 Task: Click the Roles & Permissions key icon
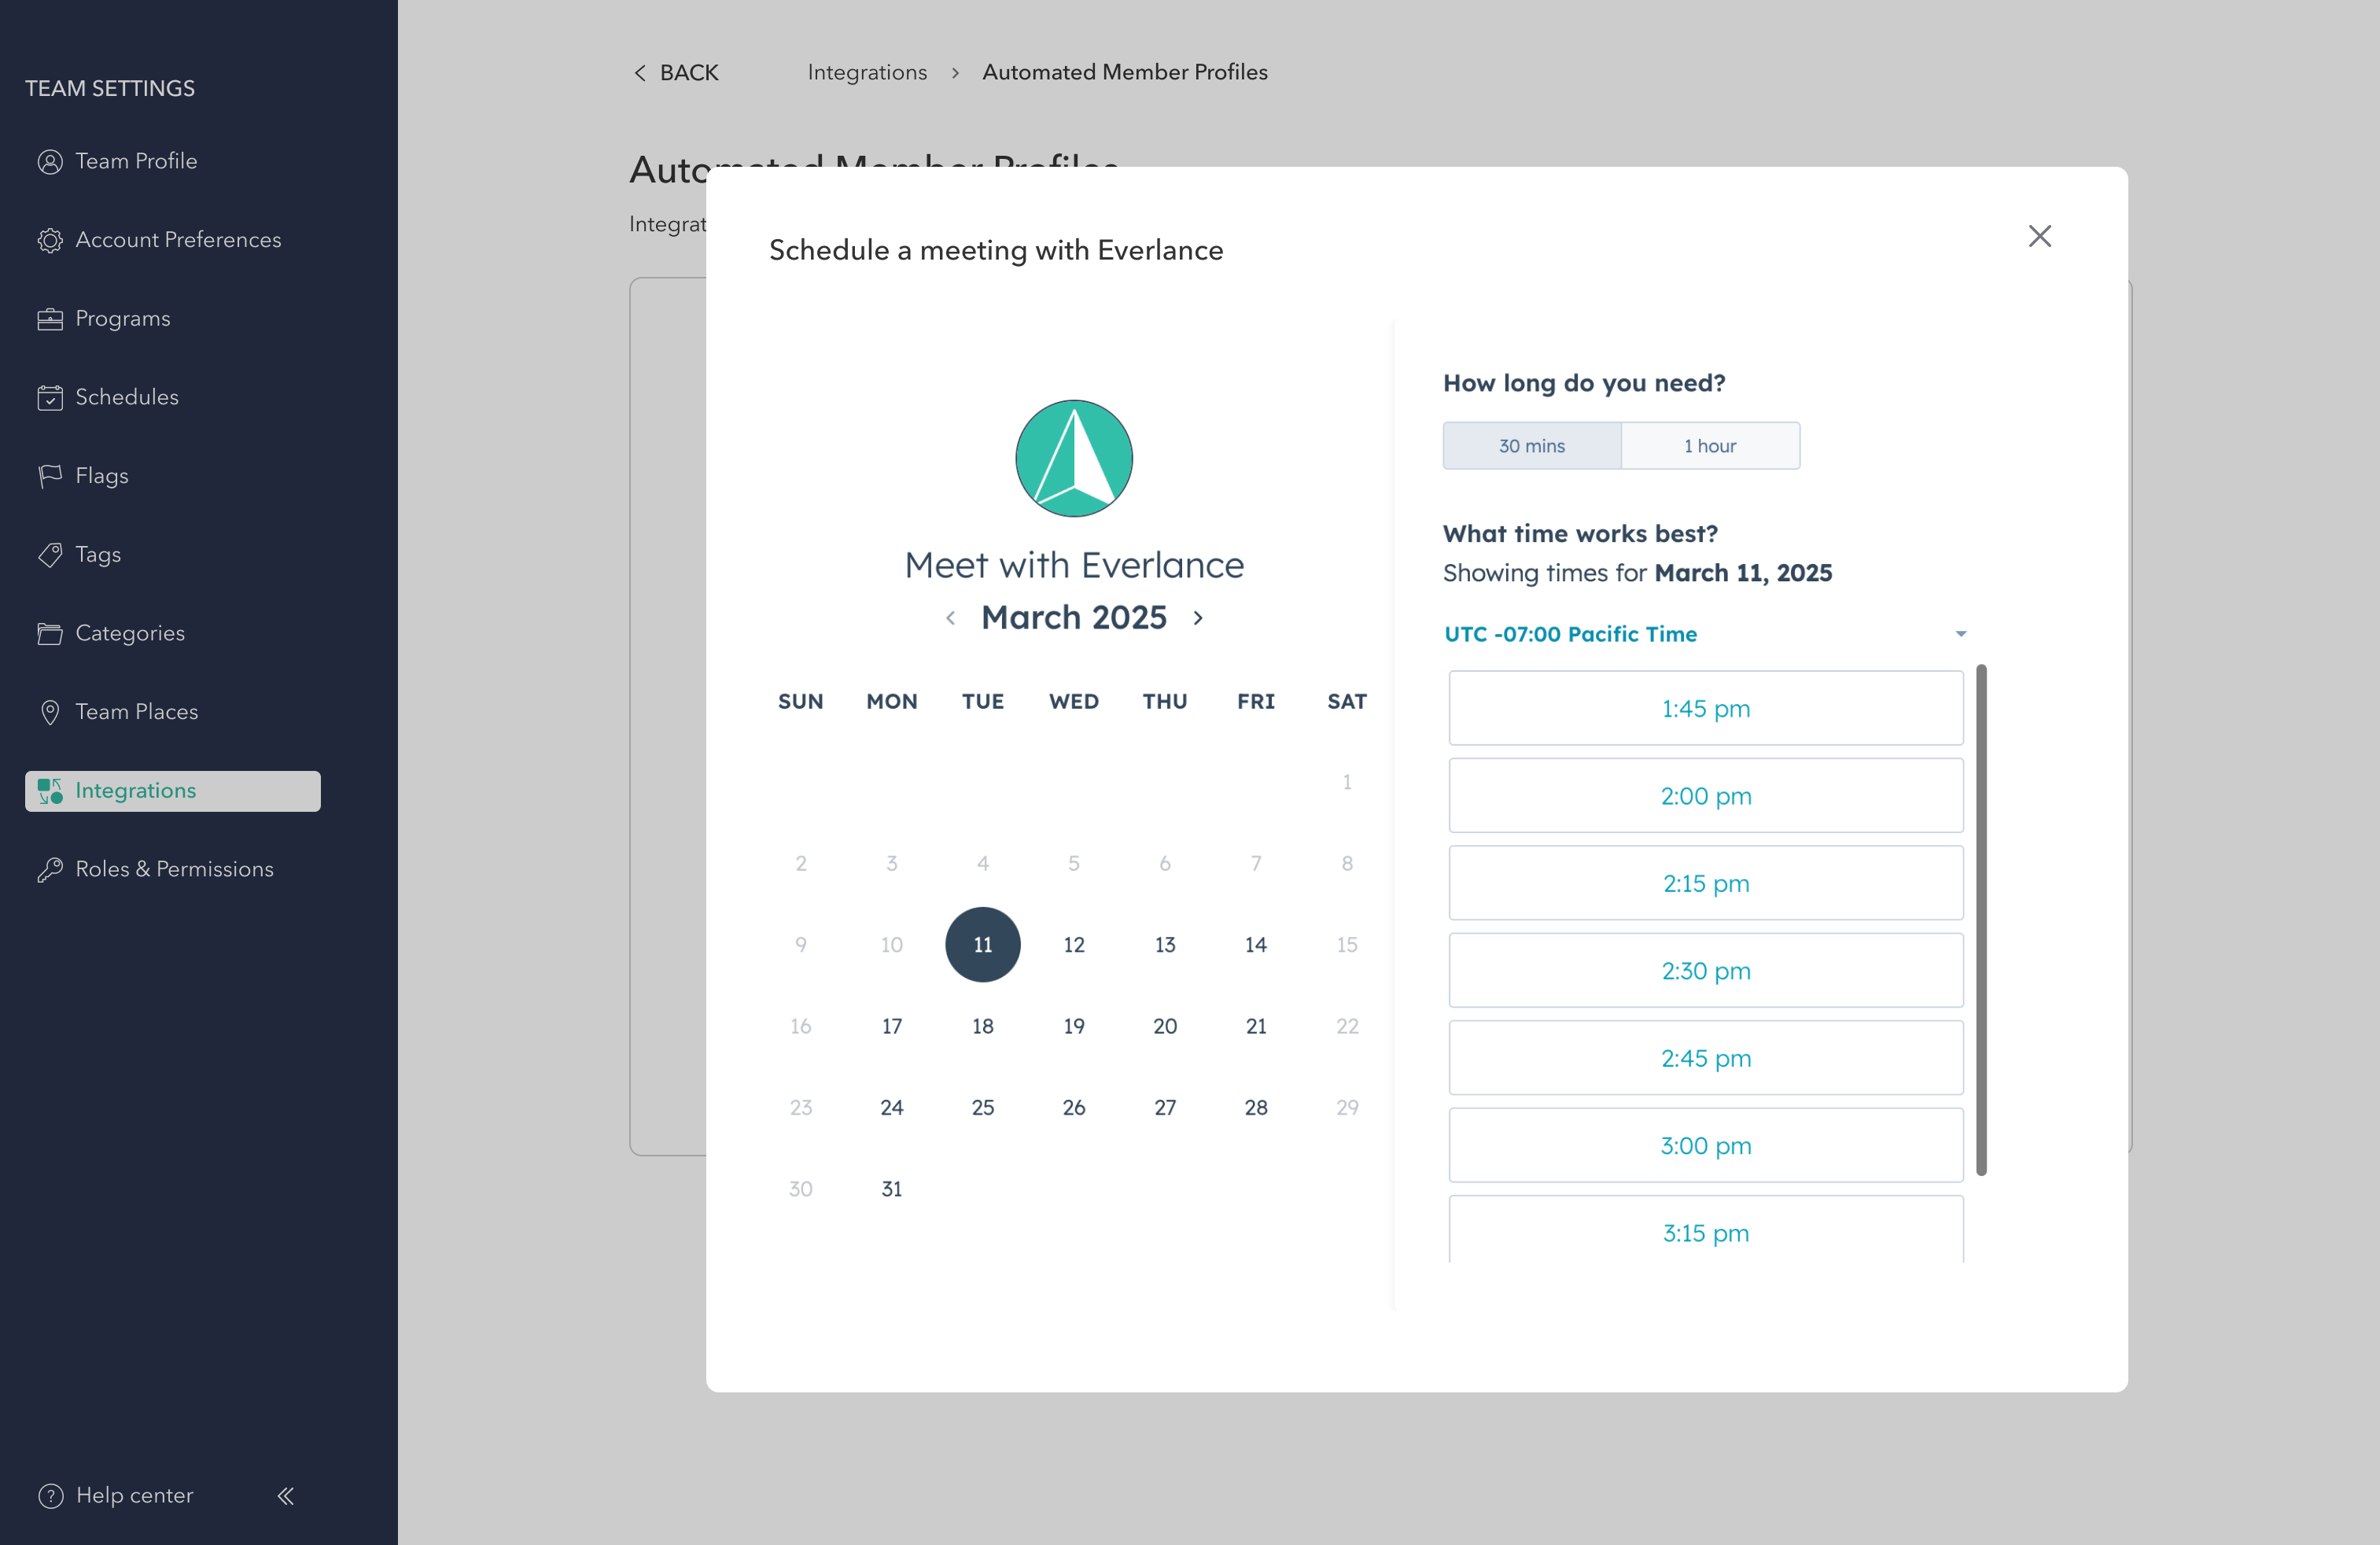tap(50, 870)
